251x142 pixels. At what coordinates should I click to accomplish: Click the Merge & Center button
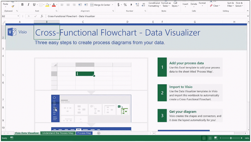tap(102, 5)
